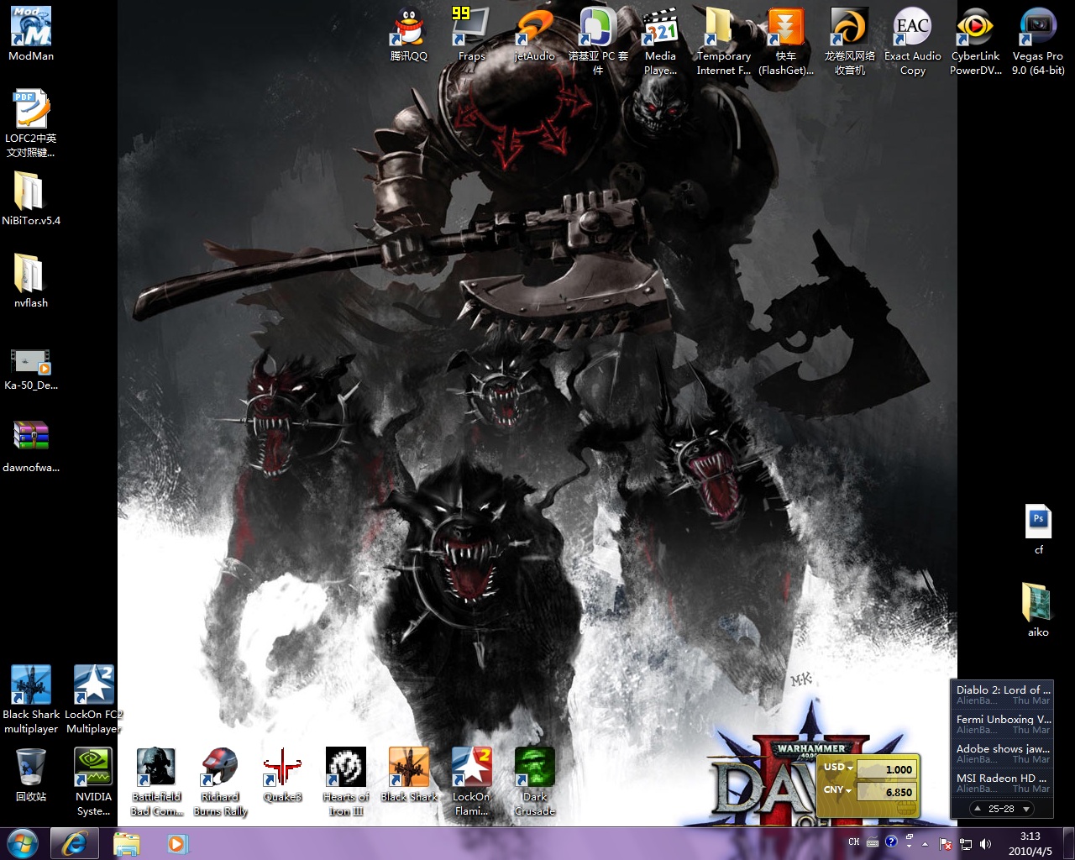Open the network status tray icon

pos(966,844)
